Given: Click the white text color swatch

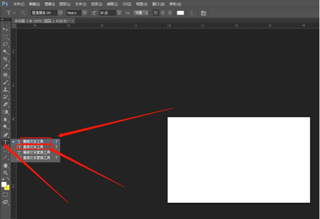Looking at the screenshot, I should click(180, 13).
